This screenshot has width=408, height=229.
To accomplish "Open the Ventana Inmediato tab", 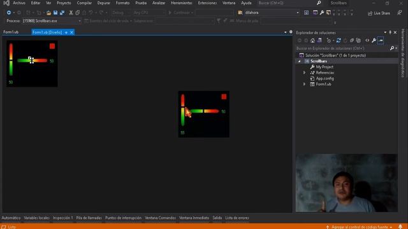I will [x=194, y=218].
